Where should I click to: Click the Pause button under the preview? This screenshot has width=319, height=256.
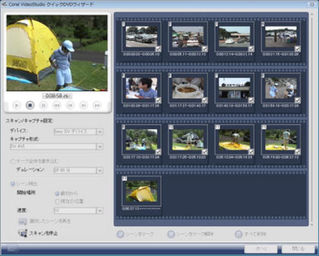[x=44, y=105]
